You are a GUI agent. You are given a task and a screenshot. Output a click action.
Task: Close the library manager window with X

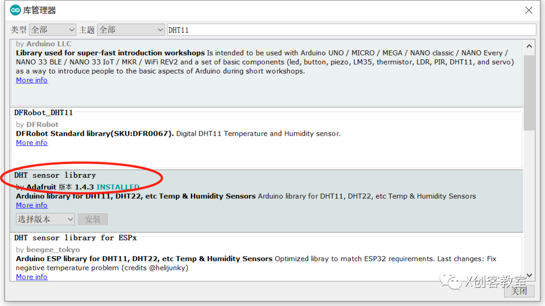coord(529,11)
